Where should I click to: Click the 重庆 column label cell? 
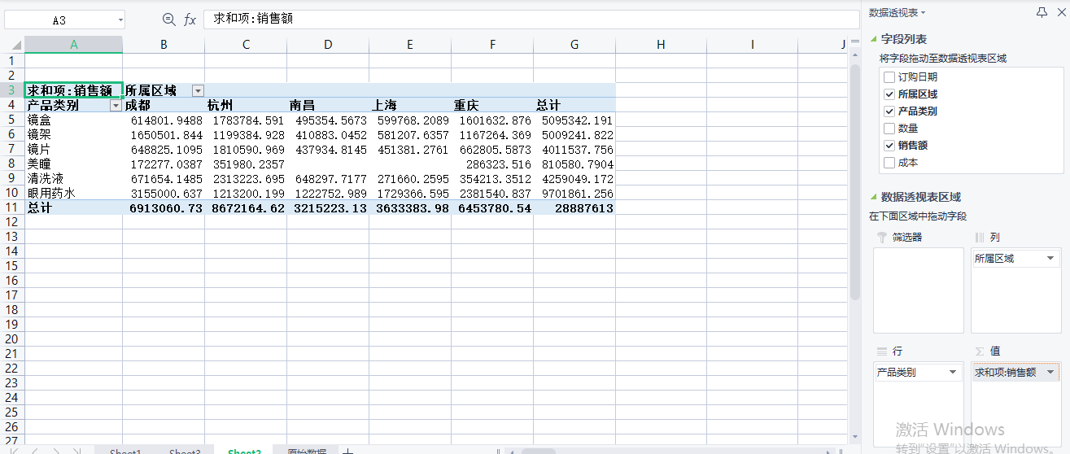(x=492, y=105)
